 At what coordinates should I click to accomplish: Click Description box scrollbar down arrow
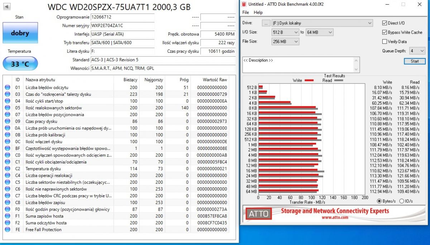pyautogui.click(x=356, y=69)
